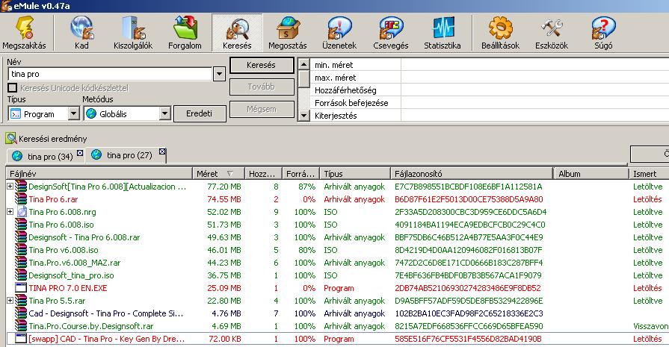Screen dimensions: 669x347
Task: Select the Tina Pro v6.008.iso row
Action: pyautogui.click(x=337, y=250)
